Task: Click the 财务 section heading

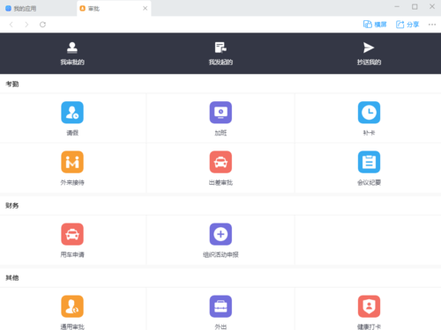Action: pos(12,206)
